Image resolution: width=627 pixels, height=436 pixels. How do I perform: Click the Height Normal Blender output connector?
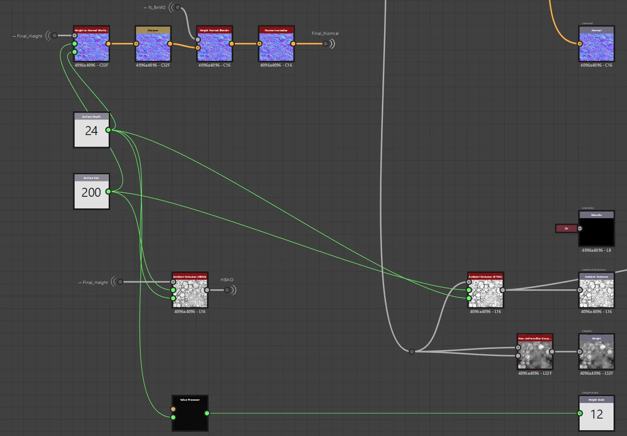[232, 44]
